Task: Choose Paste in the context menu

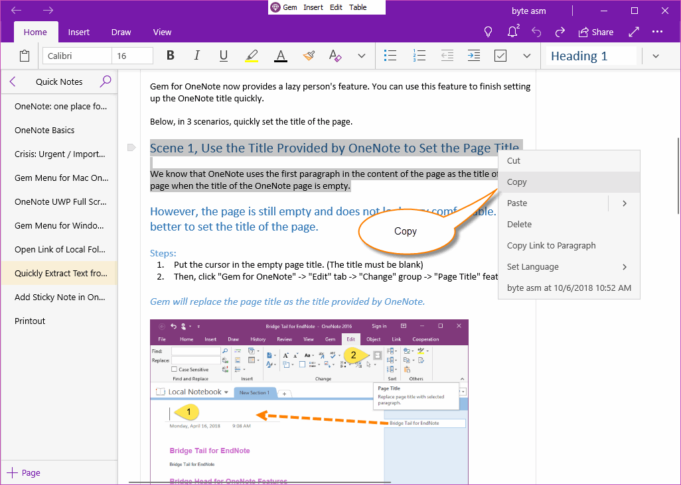Action: coord(553,203)
